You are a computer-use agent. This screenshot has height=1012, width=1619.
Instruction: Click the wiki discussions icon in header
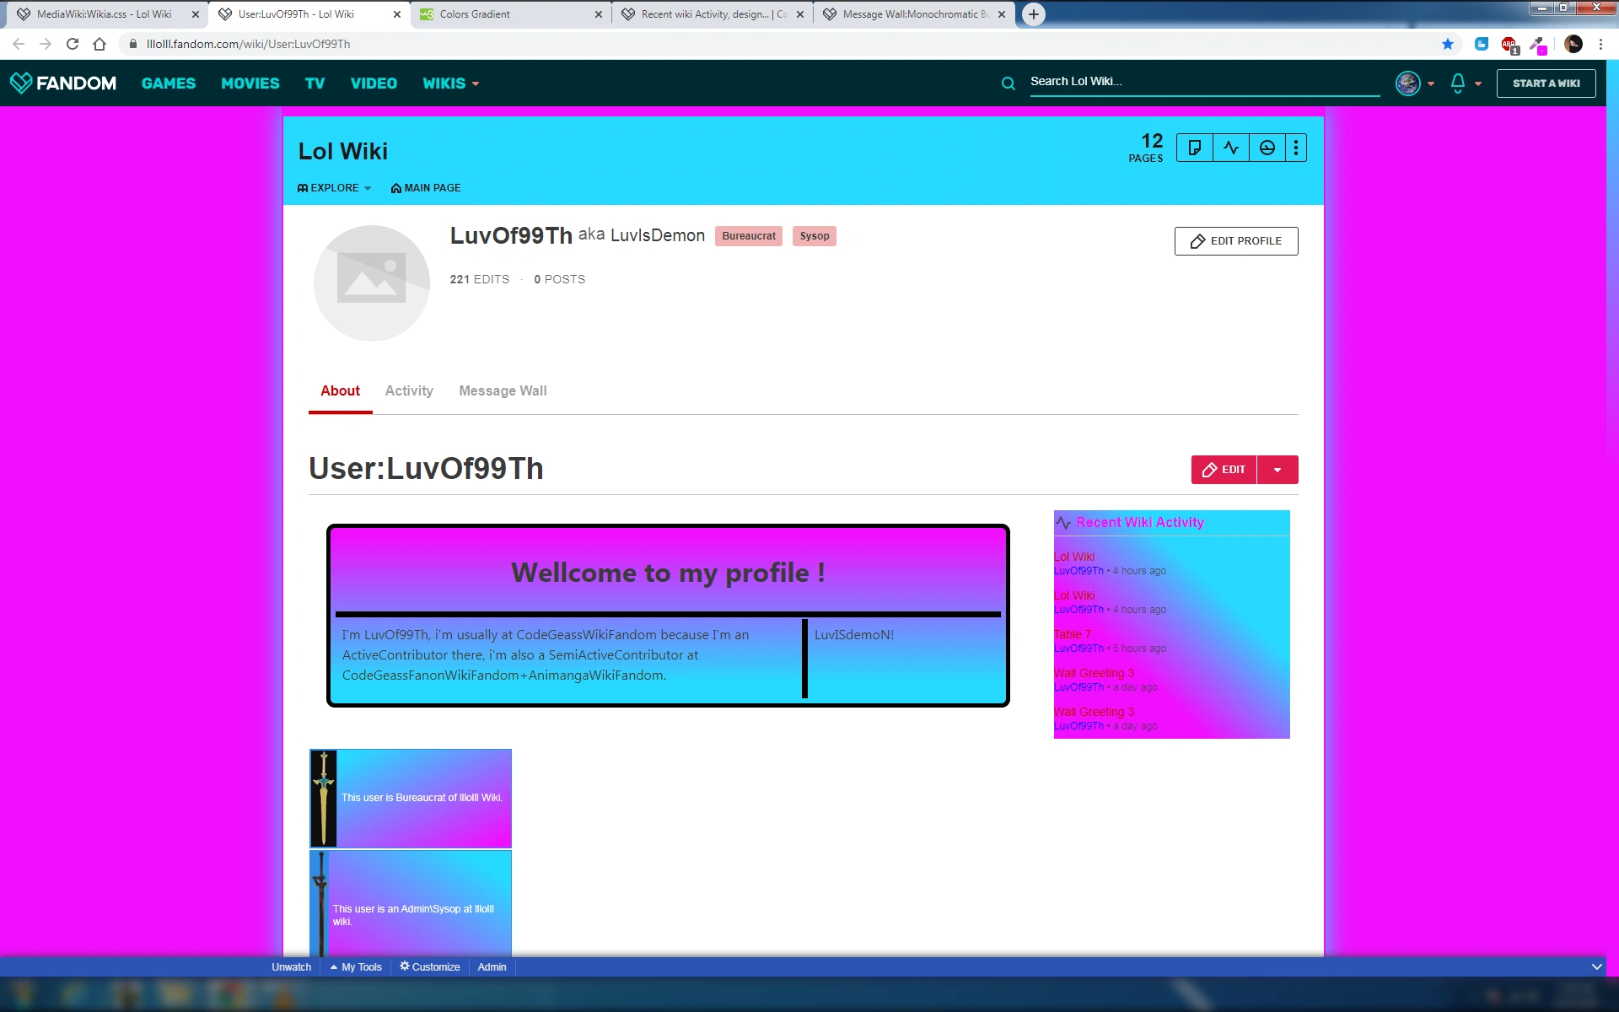[1194, 148]
